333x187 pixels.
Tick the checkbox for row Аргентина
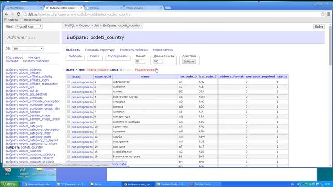pos(68,127)
